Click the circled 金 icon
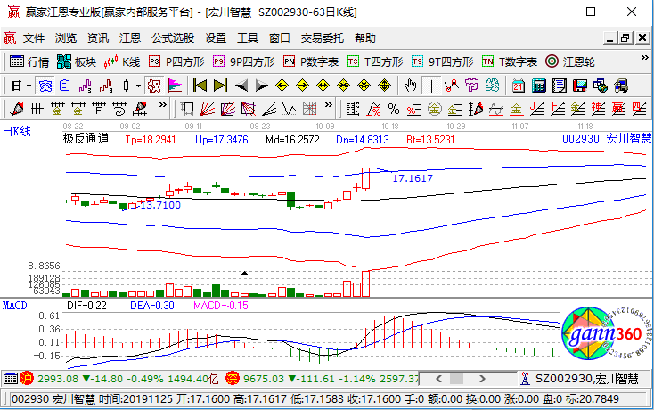This screenshot has height=410, width=654. [434, 109]
